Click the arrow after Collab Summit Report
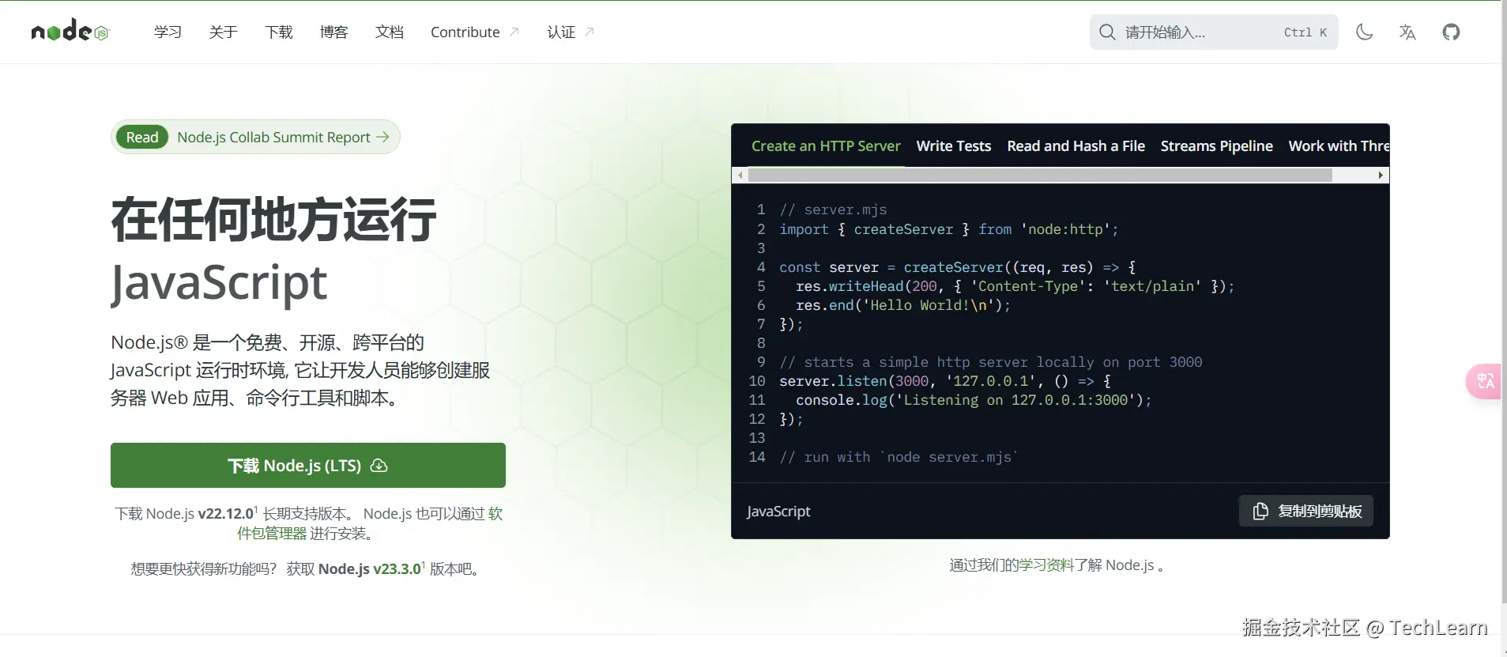1507x657 pixels. click(x=382, y=137)
